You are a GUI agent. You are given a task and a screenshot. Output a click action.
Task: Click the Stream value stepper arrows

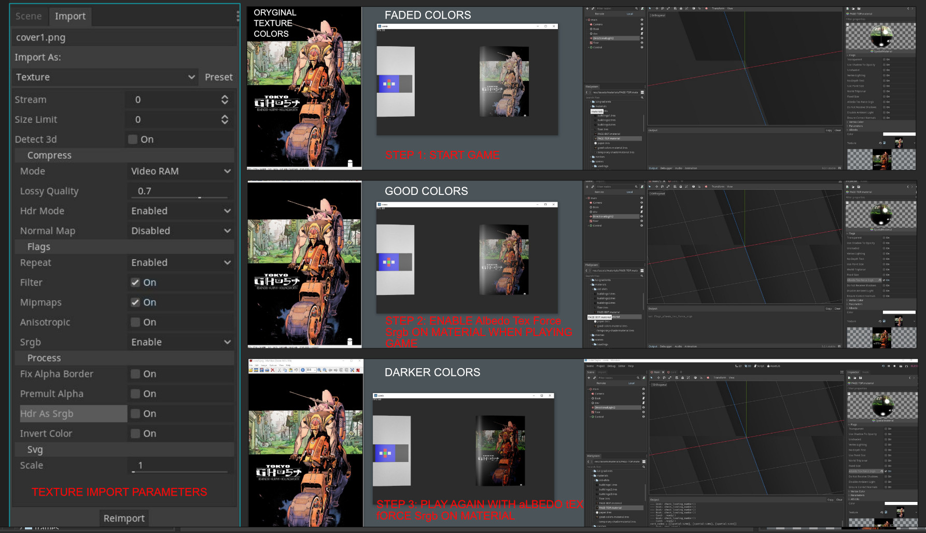click(x=225, y=100)
